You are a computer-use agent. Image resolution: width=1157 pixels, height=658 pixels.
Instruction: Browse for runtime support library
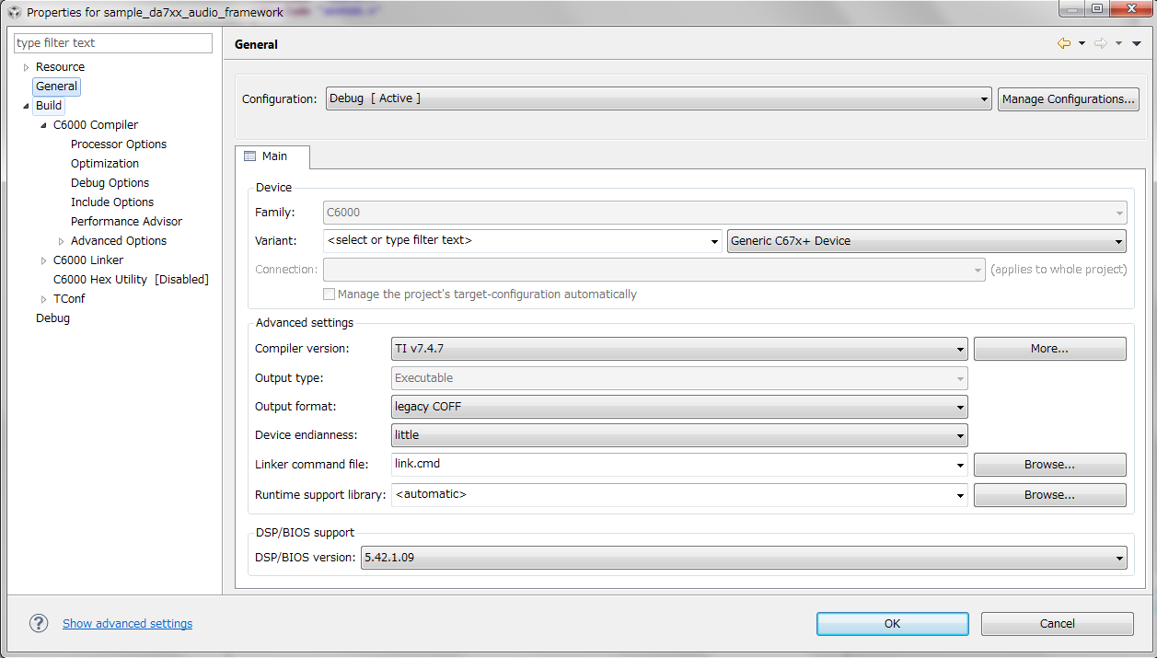click(1049, 495)
